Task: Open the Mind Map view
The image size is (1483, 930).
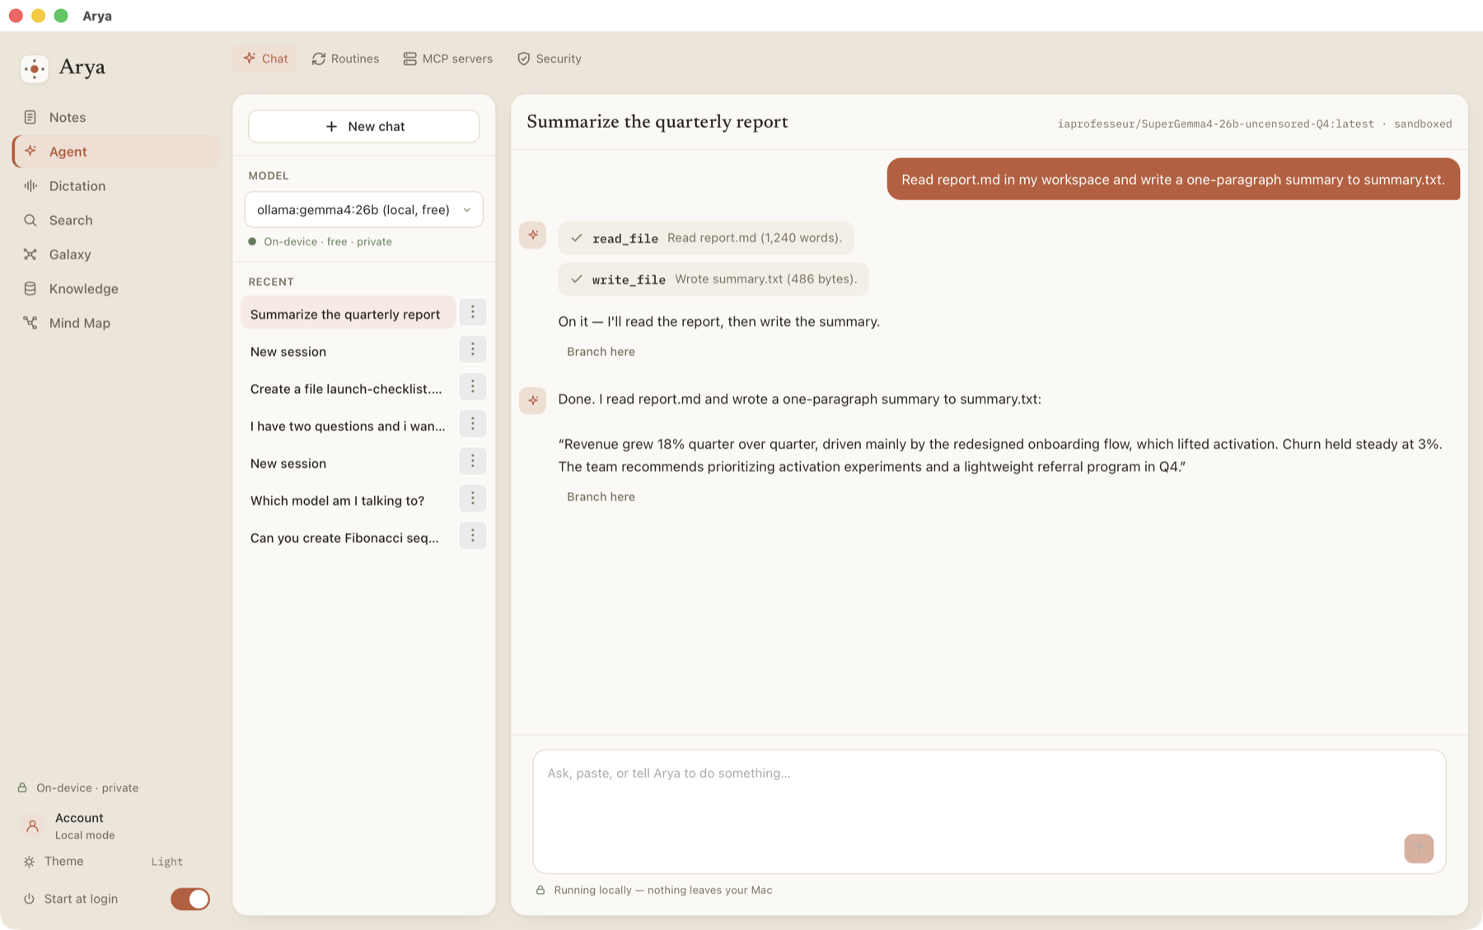Action: pos(115,323)
